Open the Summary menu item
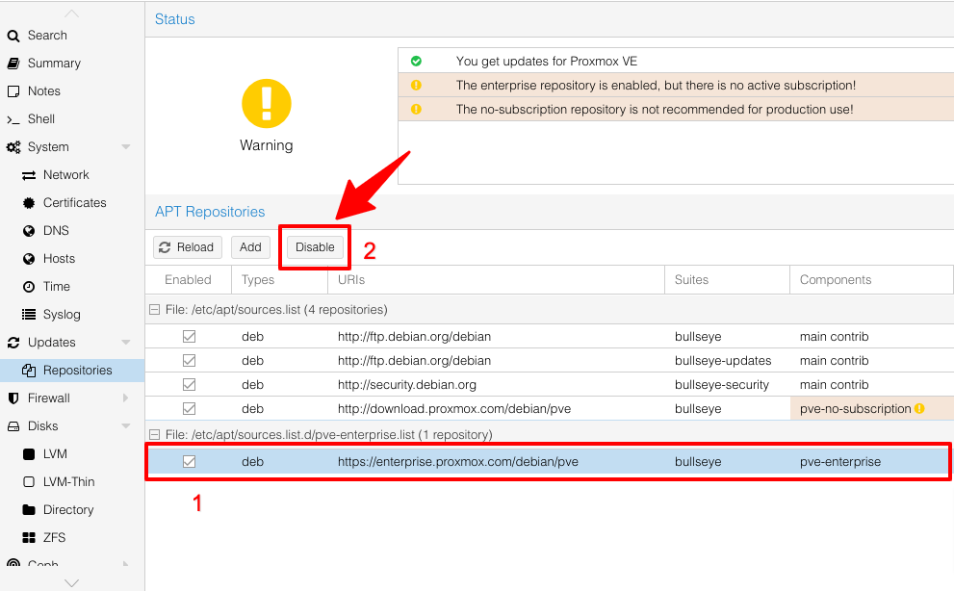This screenshot has height=591, width=954. pyautogui.click(x=54, y=64)
